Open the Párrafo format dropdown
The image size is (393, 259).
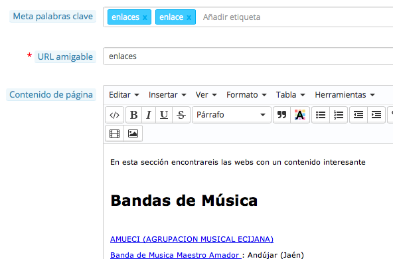(231, 115)
